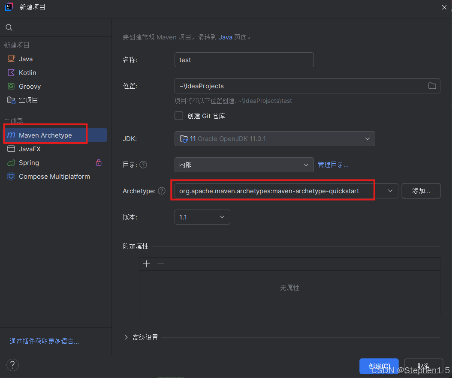Screen dimensions: 452x378
Task: Select Spring generator
Action: pos(55,163)
